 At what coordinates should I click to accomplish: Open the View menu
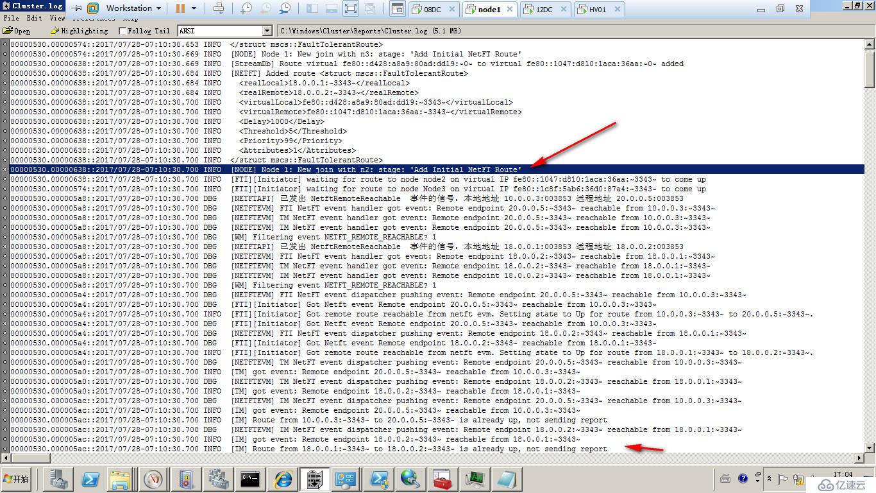click(x=57, y=18)
